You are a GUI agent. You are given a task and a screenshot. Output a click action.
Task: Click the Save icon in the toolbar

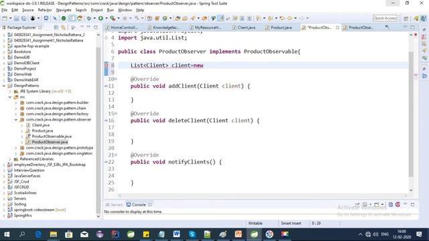pos(17,18)
